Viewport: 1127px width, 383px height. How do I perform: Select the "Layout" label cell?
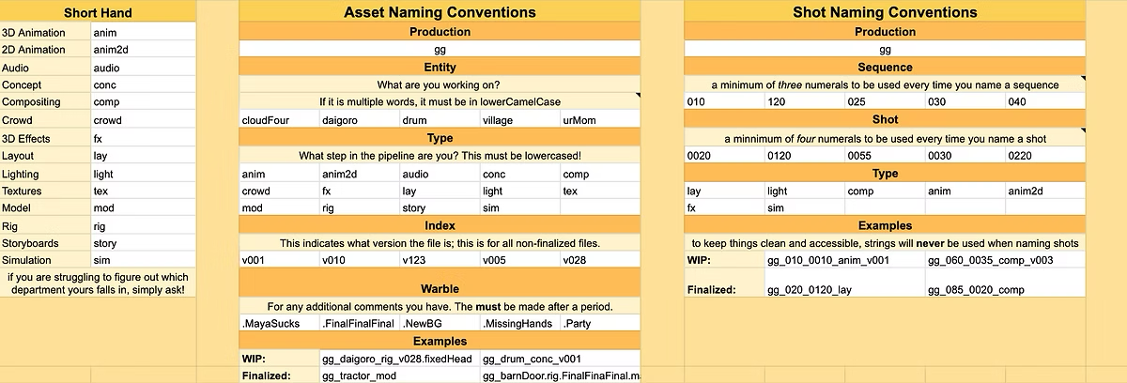pos(45,156)
